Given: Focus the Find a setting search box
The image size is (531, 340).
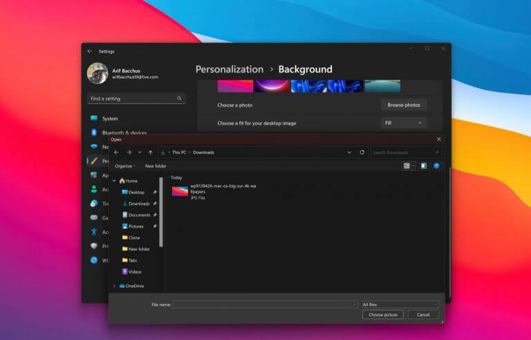Looking at the screenshot, I should coord(136,98).
